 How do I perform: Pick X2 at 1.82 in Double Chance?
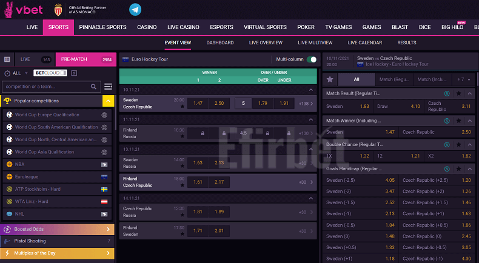click(449, 156)
